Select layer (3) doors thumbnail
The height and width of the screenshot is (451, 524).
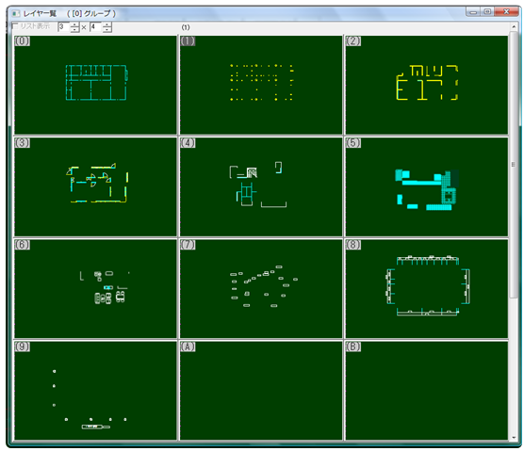click(x=95, y=187)
